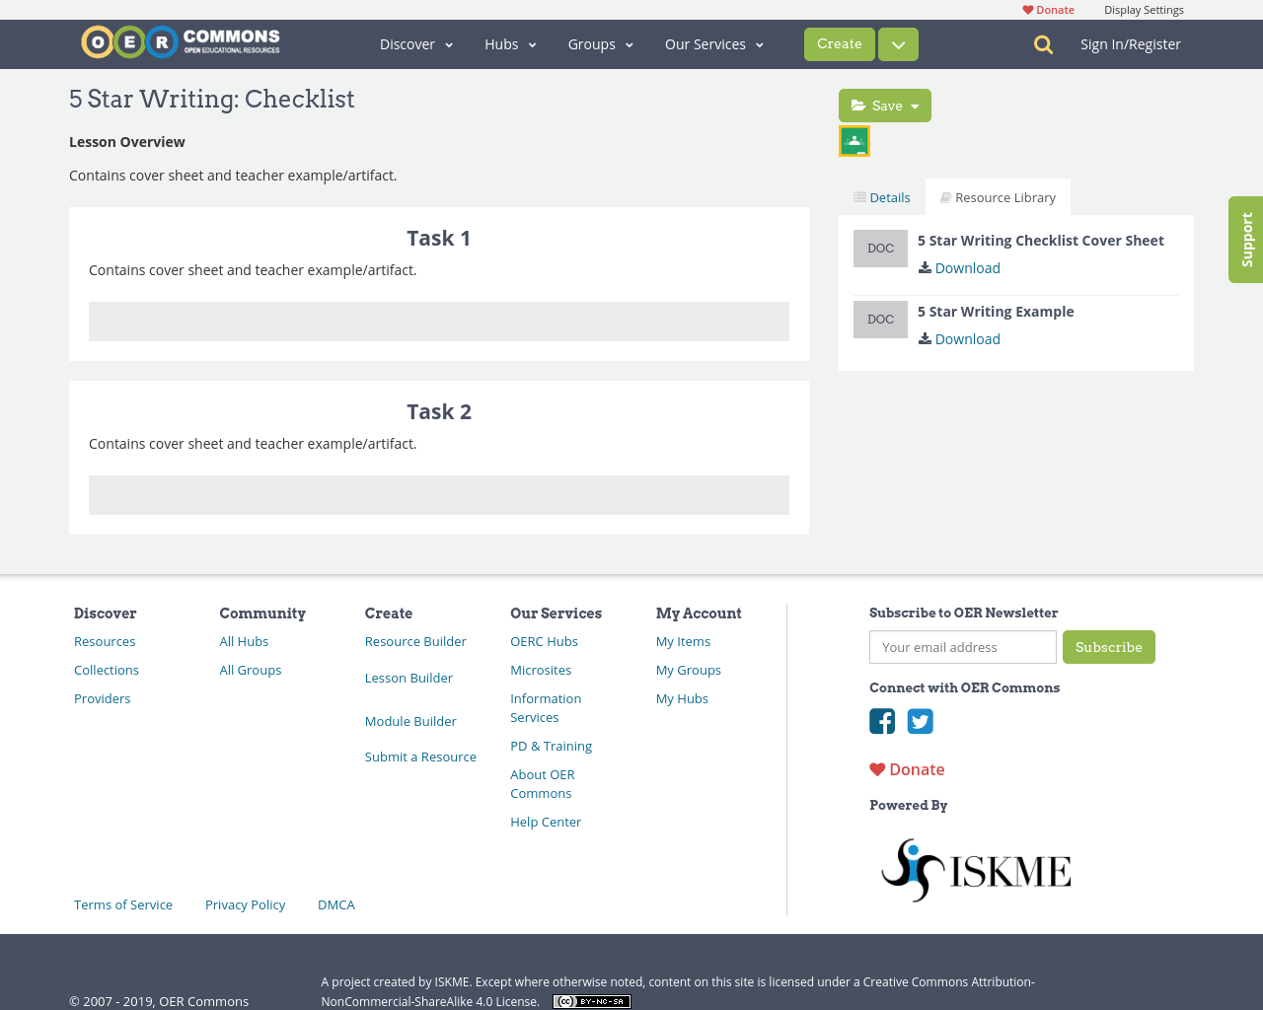The image size is (1263, 1010).
Task: Open OER Commons Twitter page
Action: [921, 721]
